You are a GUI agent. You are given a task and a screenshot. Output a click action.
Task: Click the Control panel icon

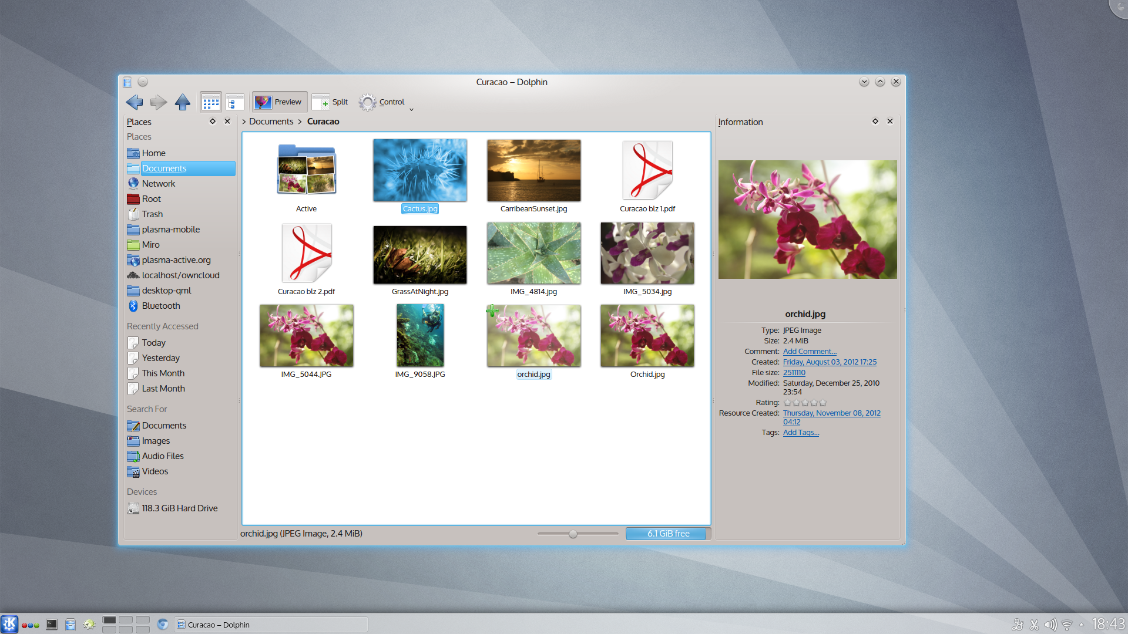(x=368, y=102)
